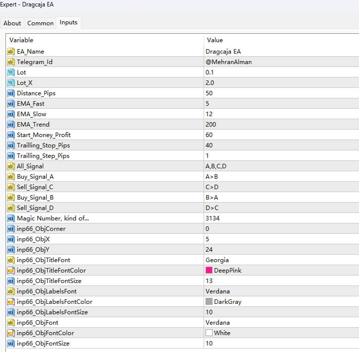The height and width of the screenshot is (352, 359).
Task: Click the string icon next to Telegram_Id
Action: coord(11,62)
